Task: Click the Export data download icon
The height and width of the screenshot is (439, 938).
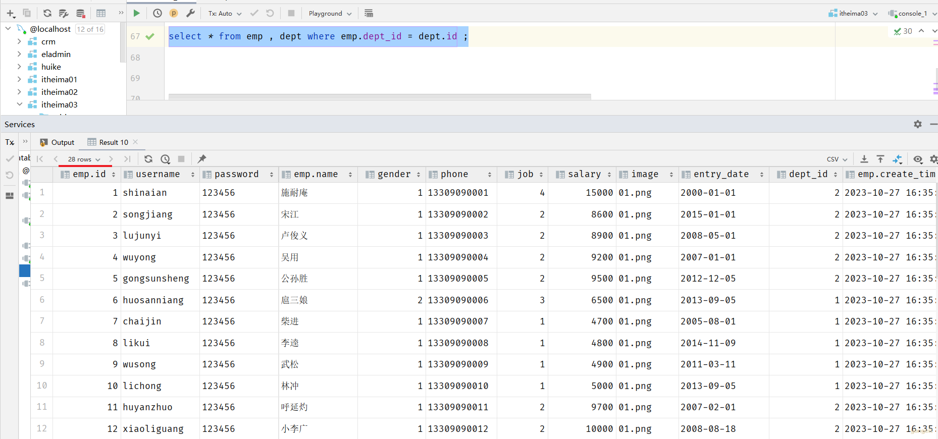Action: 864,159
